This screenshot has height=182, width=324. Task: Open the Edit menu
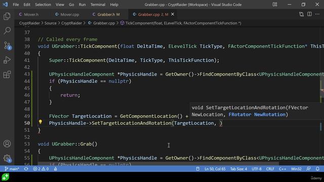(x=27, y=5)
